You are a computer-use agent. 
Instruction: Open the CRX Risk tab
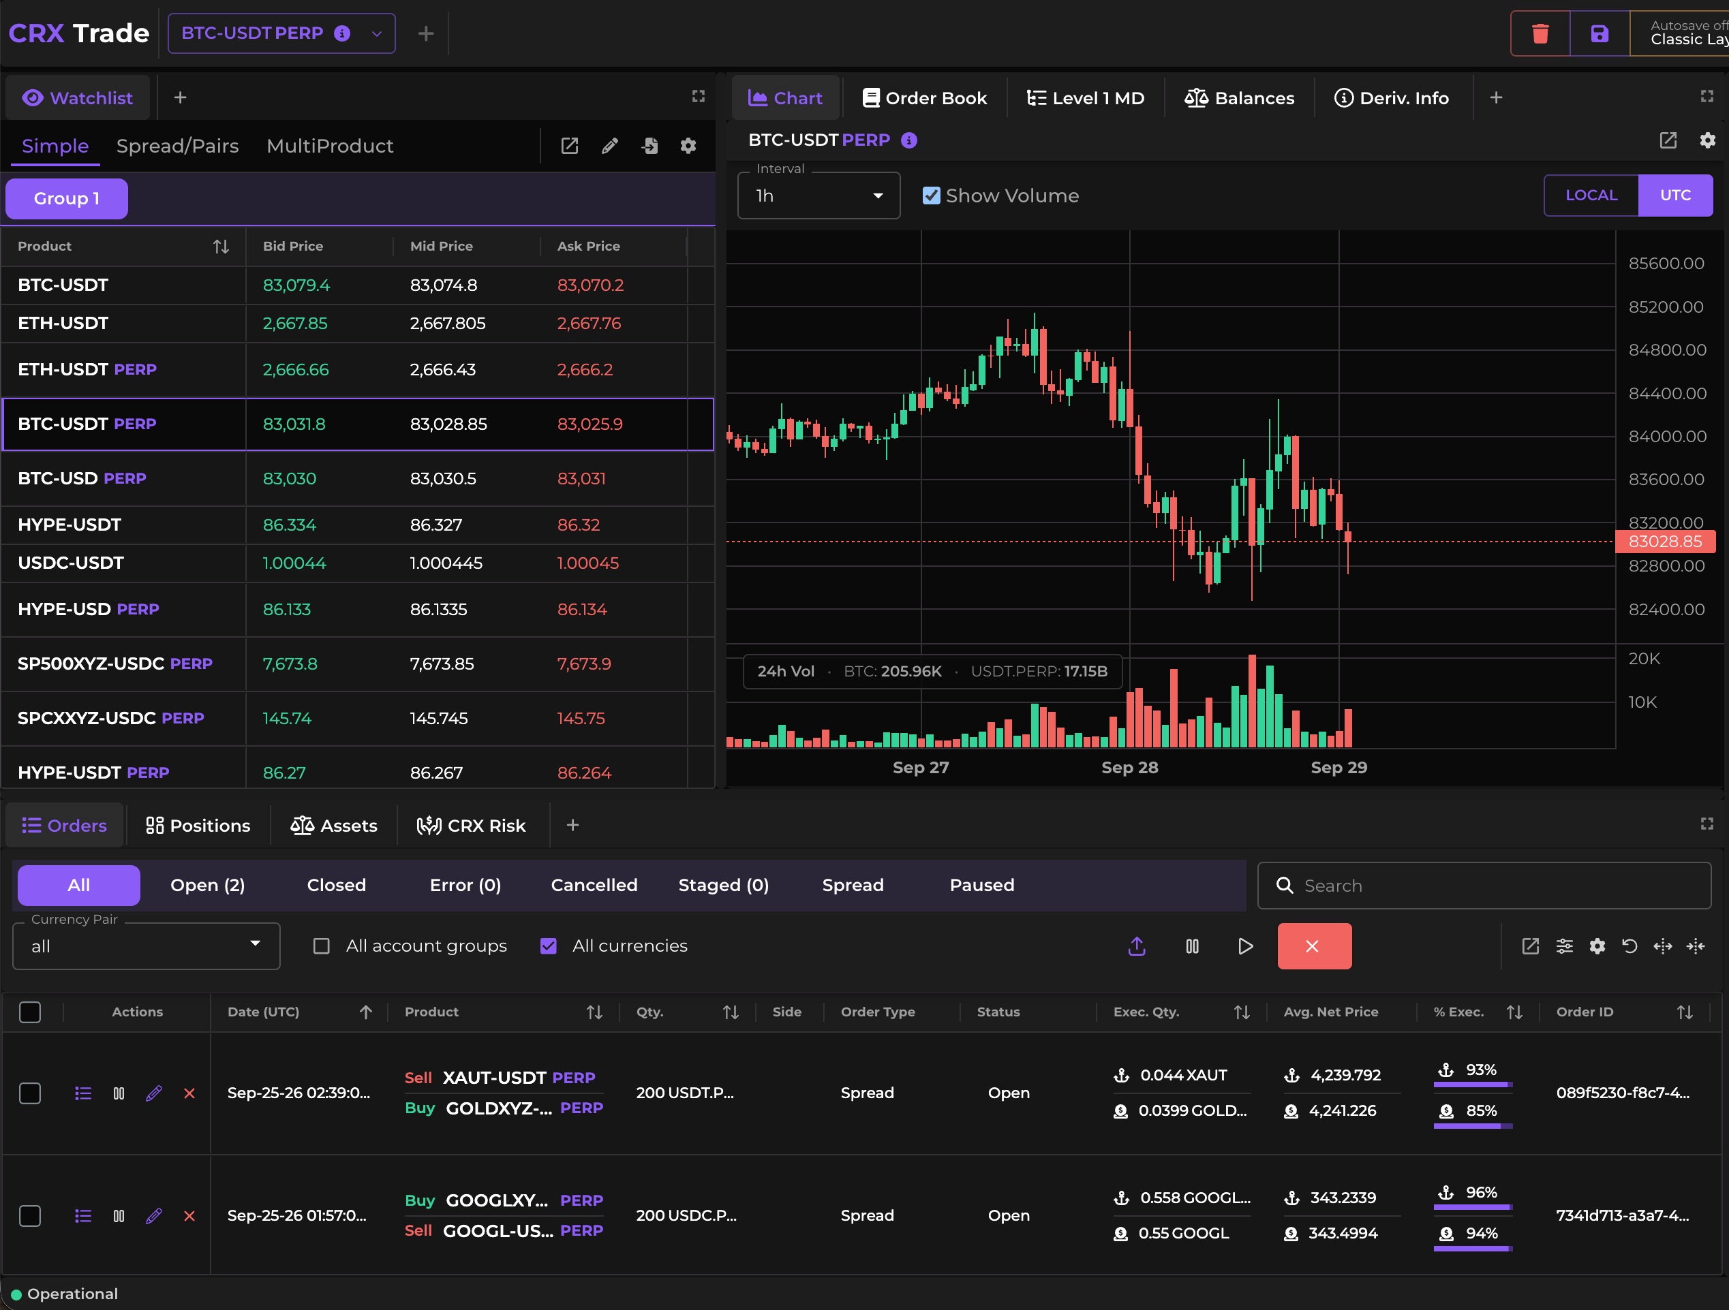472,826
